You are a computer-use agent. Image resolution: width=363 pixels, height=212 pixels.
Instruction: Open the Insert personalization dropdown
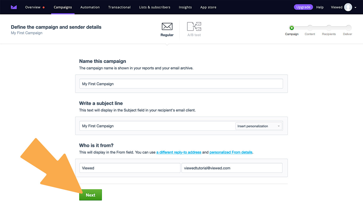click(259, 126)
